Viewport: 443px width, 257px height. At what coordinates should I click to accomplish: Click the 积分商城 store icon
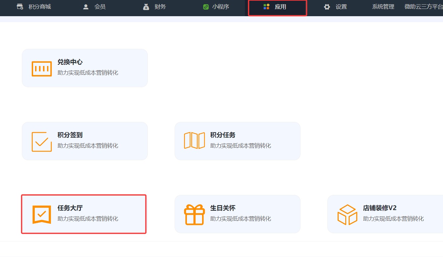click(20, 7)
